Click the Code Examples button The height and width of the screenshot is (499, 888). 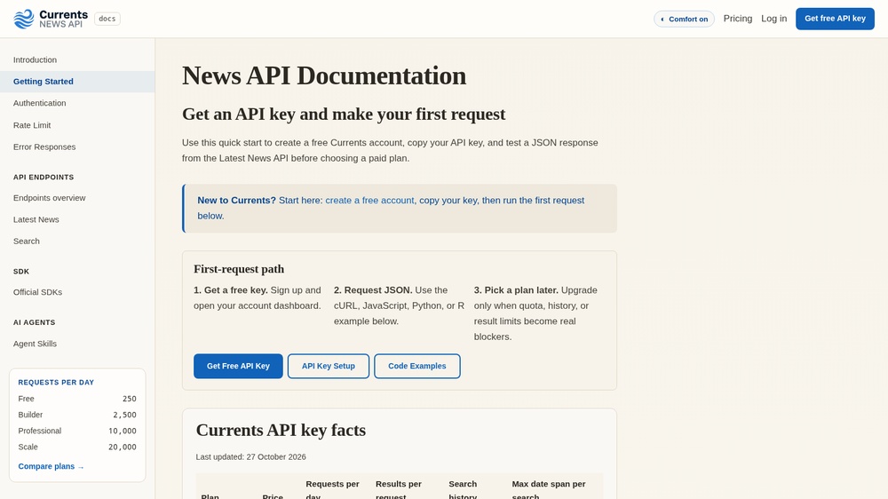click(x=416, y=366)
